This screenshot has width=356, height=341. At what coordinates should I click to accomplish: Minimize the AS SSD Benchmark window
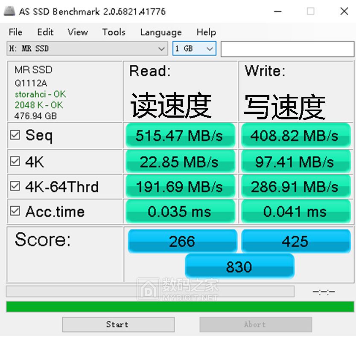[277, 11]
